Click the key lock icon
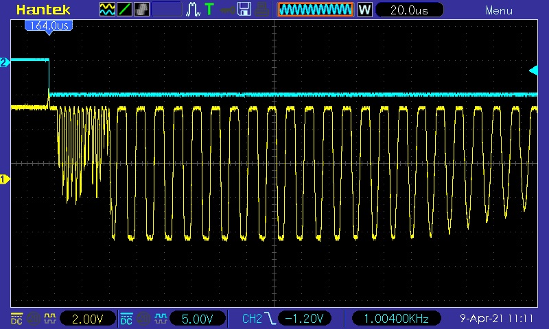 pos(226,10)
